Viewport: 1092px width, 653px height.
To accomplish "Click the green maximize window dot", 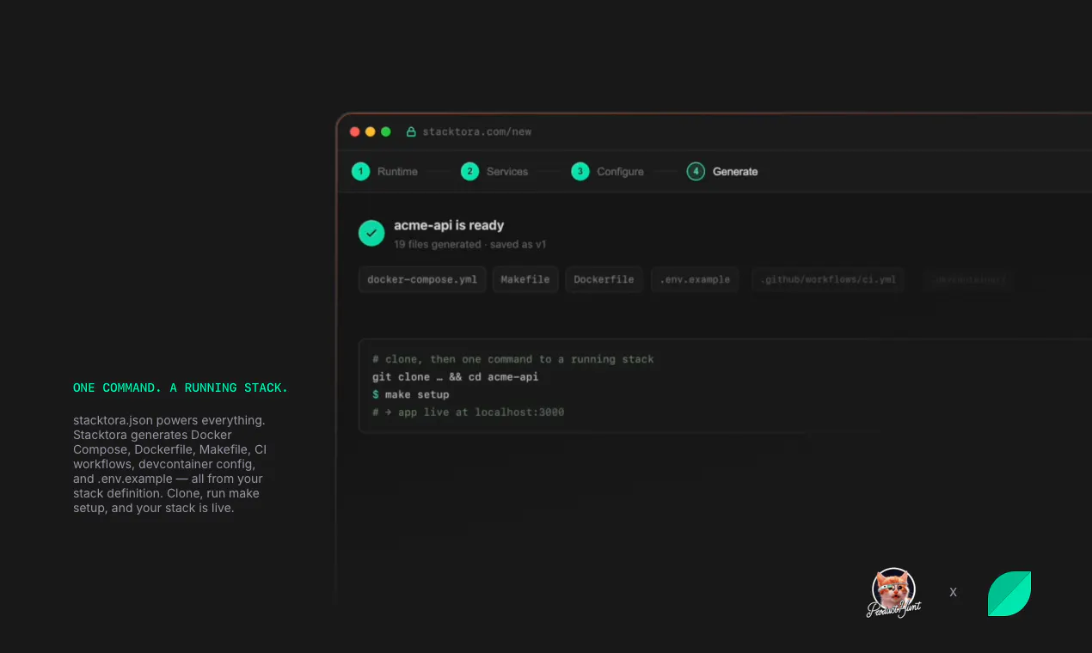I will (x=386, y=131).
